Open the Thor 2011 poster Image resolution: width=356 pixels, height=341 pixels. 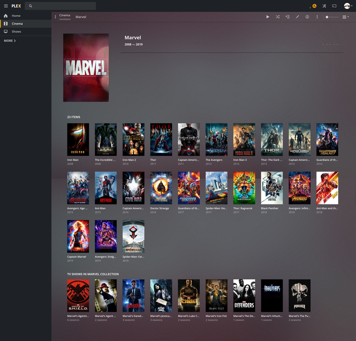pos(161,139)
